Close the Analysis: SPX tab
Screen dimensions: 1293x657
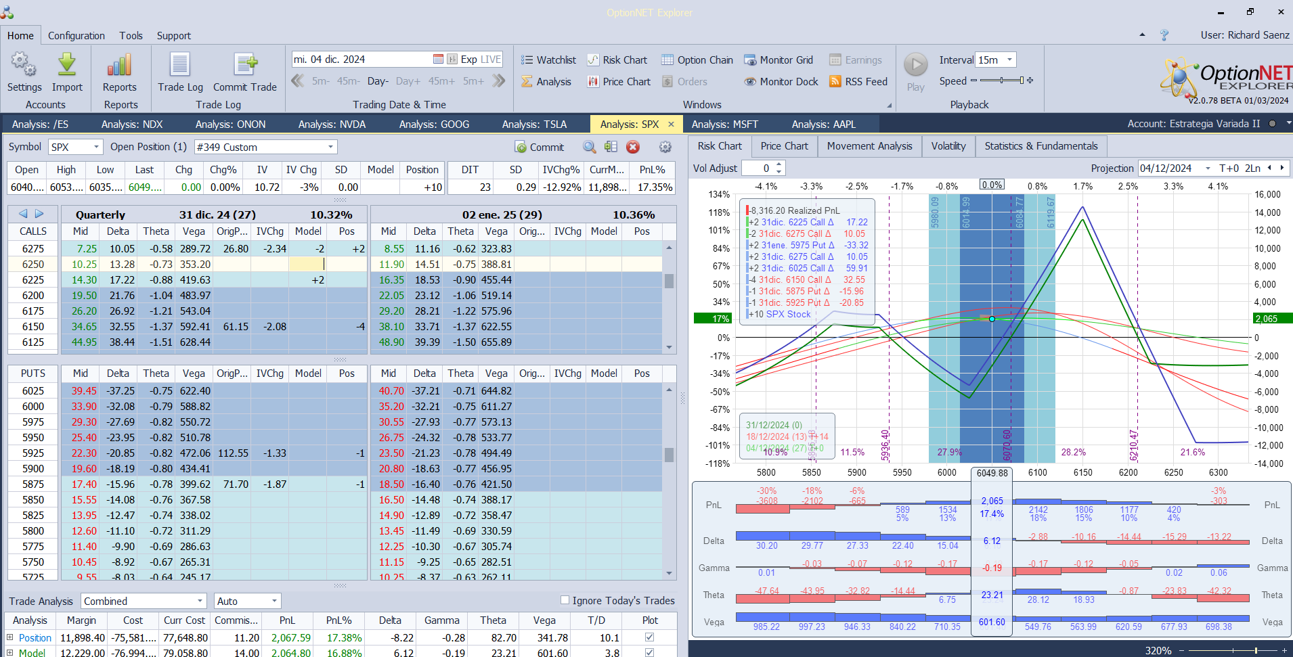point(671,124)
